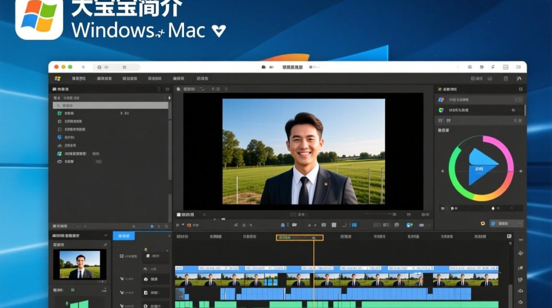Switch to the blue highlighted tab above the track headers
This screenshot has width=552, height=308.
pos(124,236)
